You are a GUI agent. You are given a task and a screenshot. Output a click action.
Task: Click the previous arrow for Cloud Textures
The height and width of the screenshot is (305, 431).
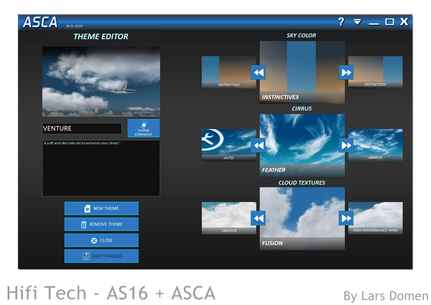(x=258, y=218)
